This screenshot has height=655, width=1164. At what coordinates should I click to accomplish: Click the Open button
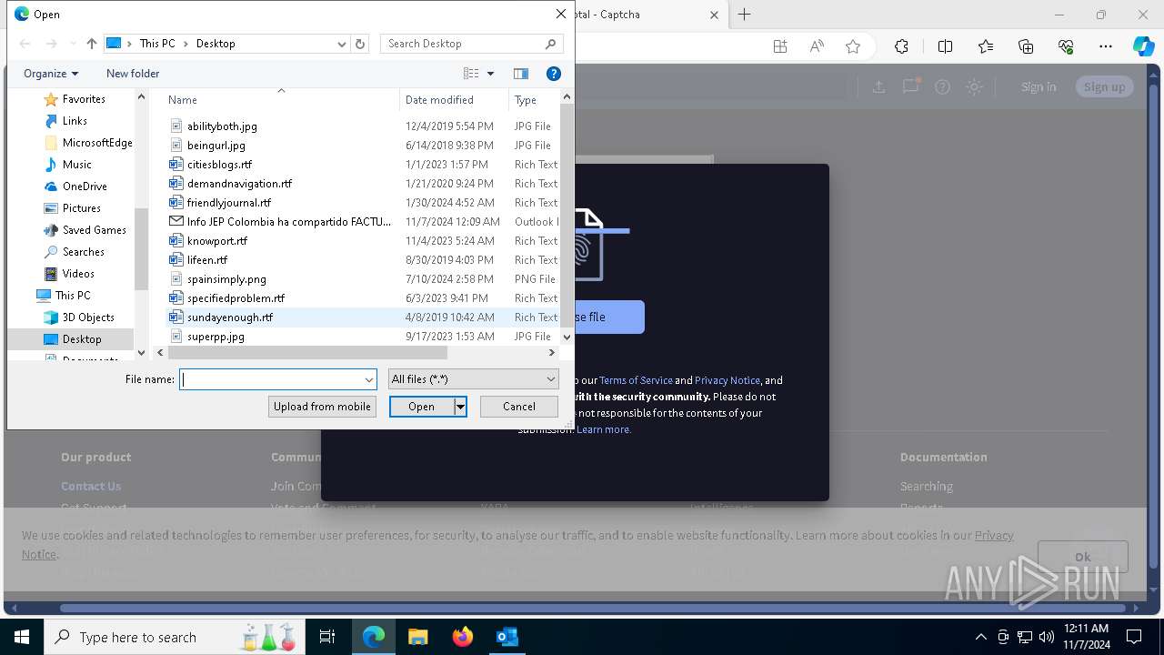coord(422,407)
